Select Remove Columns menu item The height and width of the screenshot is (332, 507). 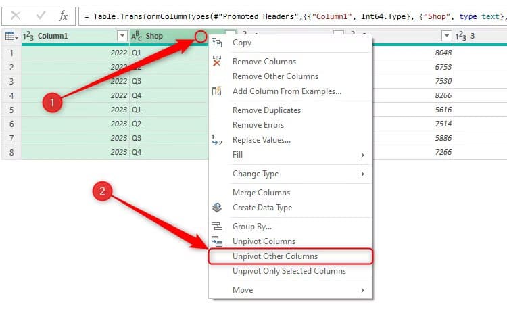point(291,62)
